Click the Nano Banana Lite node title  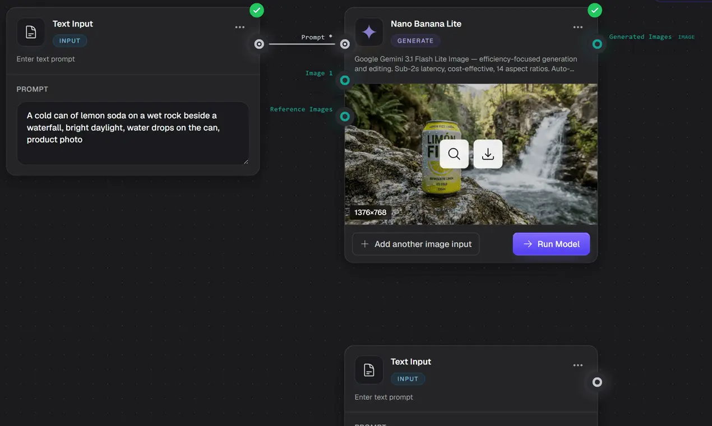tap(426, 24)
